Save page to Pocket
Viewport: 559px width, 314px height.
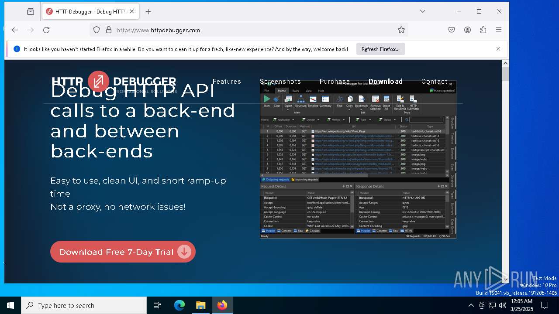pyautogui.click(x=452, y=30)
